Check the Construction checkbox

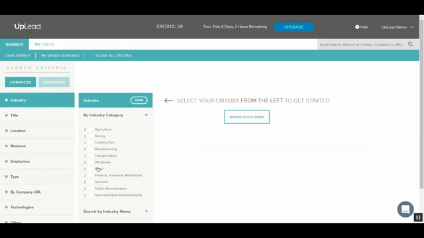tap(91, 142)
